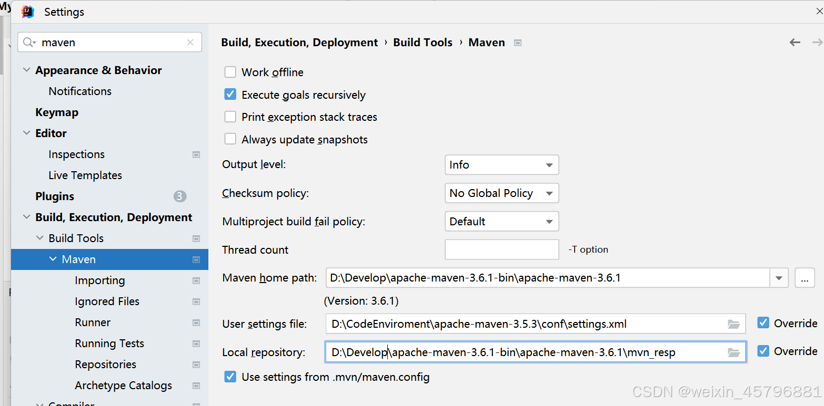Select Archetype Catalogs under Maven
Image resolution: width=824 pixels, height=406 pixels.
(123, 386)
